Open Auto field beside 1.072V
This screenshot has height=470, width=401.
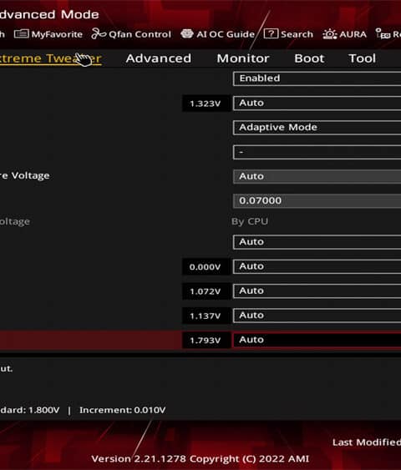coord(317,291)
